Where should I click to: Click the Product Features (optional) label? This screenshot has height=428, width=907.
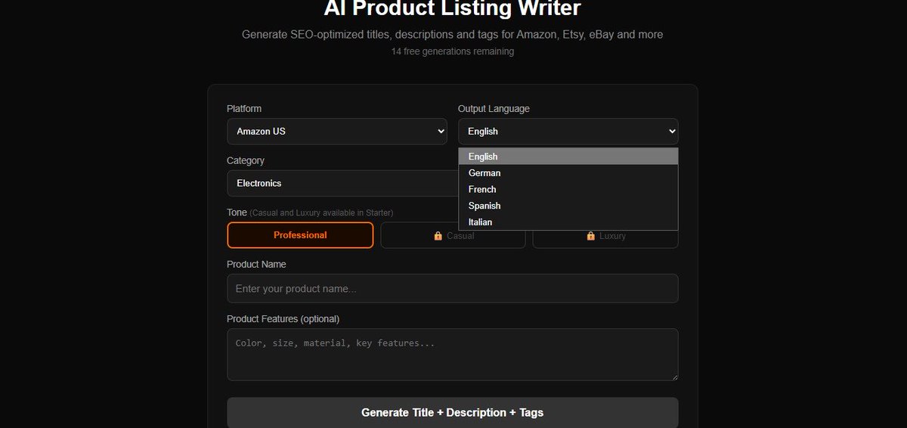(x=283, y=319)
